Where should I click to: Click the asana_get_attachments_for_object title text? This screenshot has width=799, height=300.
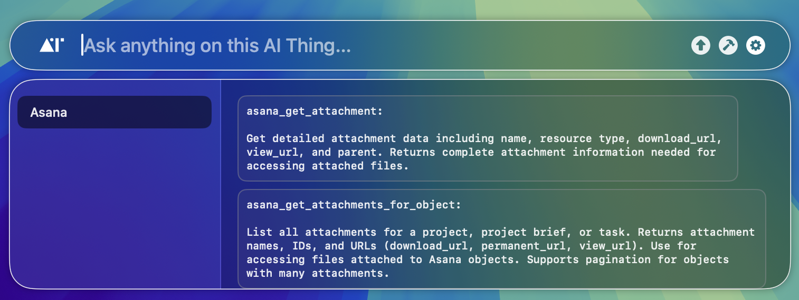tap(354, 205)
